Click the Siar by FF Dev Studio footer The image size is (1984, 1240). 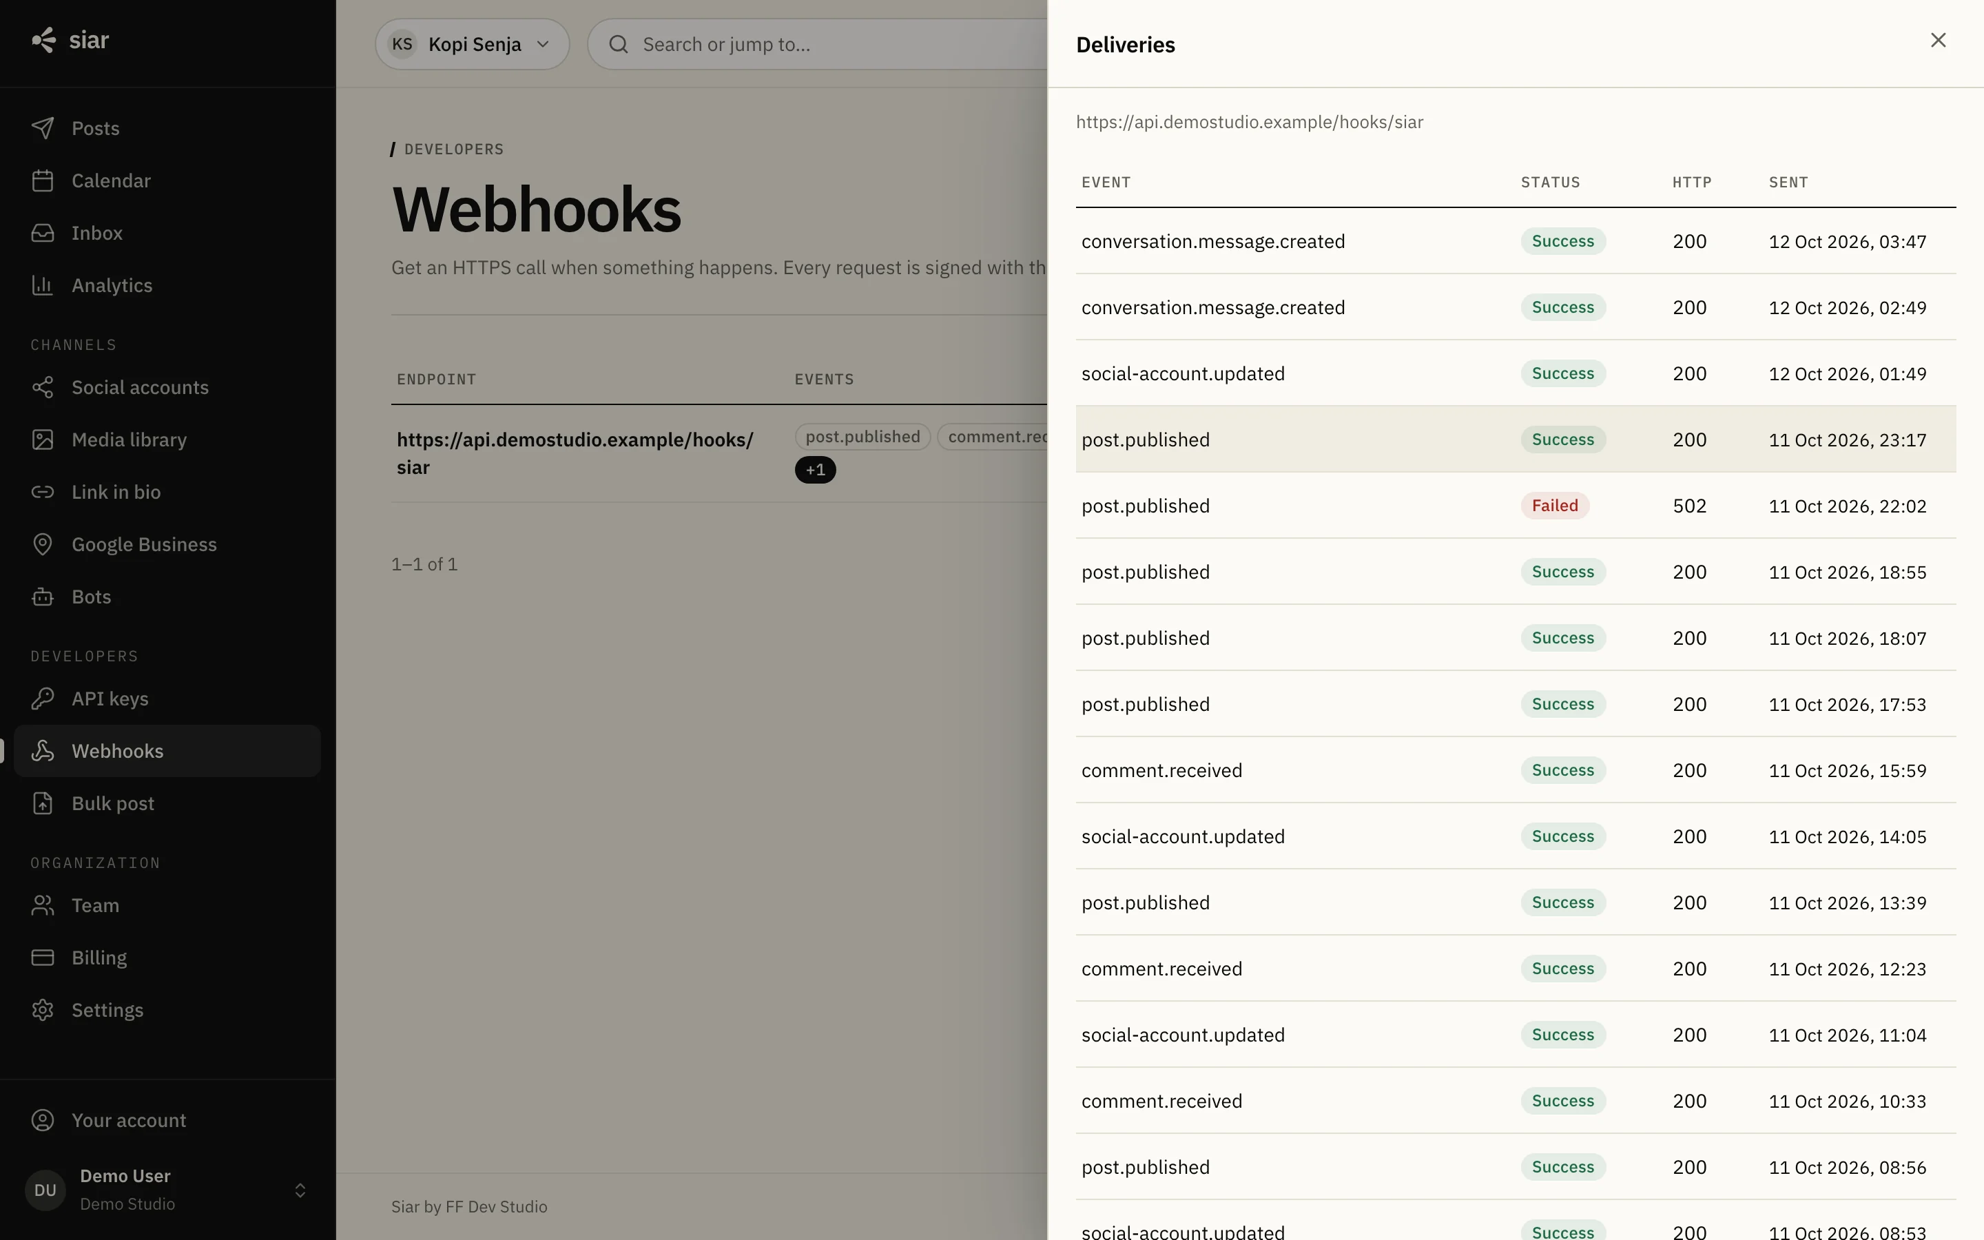pyautogui.click(x=469, y=1206)
